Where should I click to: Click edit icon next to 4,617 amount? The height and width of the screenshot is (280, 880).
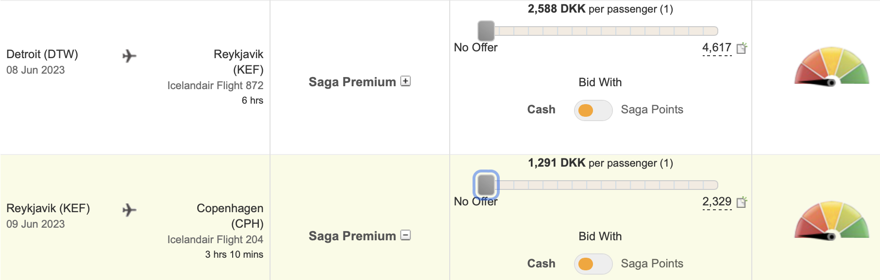742,48
